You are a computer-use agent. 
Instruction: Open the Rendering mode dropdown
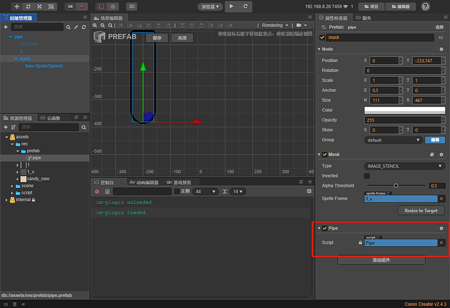[275, 25]
